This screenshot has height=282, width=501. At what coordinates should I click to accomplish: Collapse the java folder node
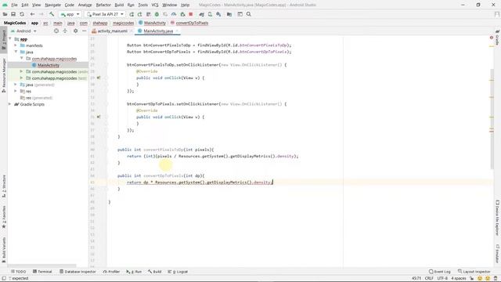click(16, 52)
